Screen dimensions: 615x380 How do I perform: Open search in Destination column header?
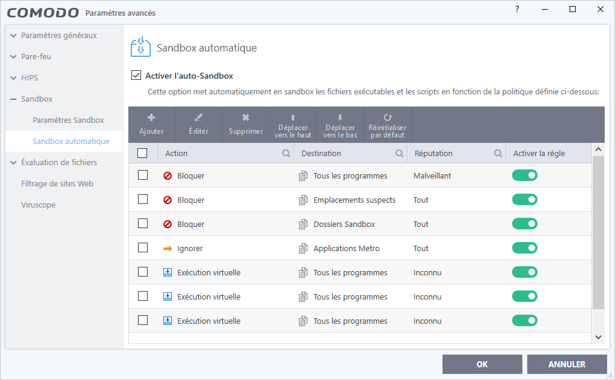400,153
